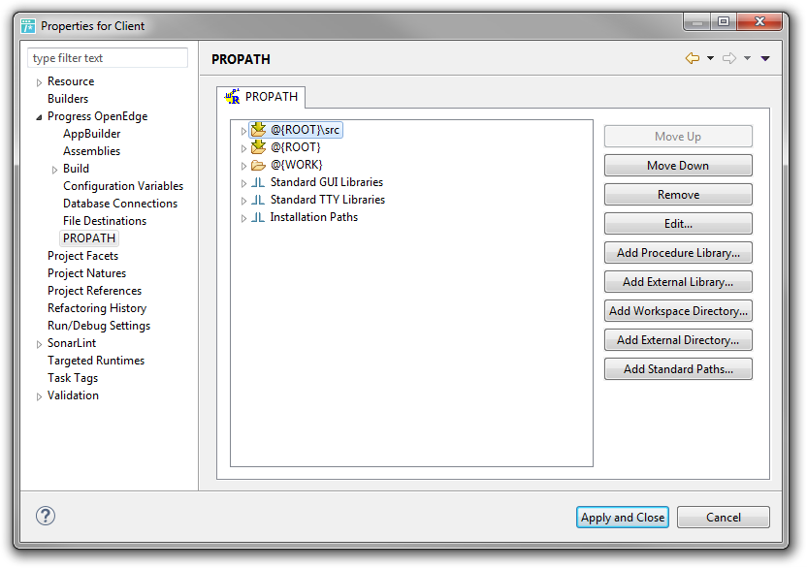
Task: Click the back navigation arrow icon
Action: click(693, 58)
